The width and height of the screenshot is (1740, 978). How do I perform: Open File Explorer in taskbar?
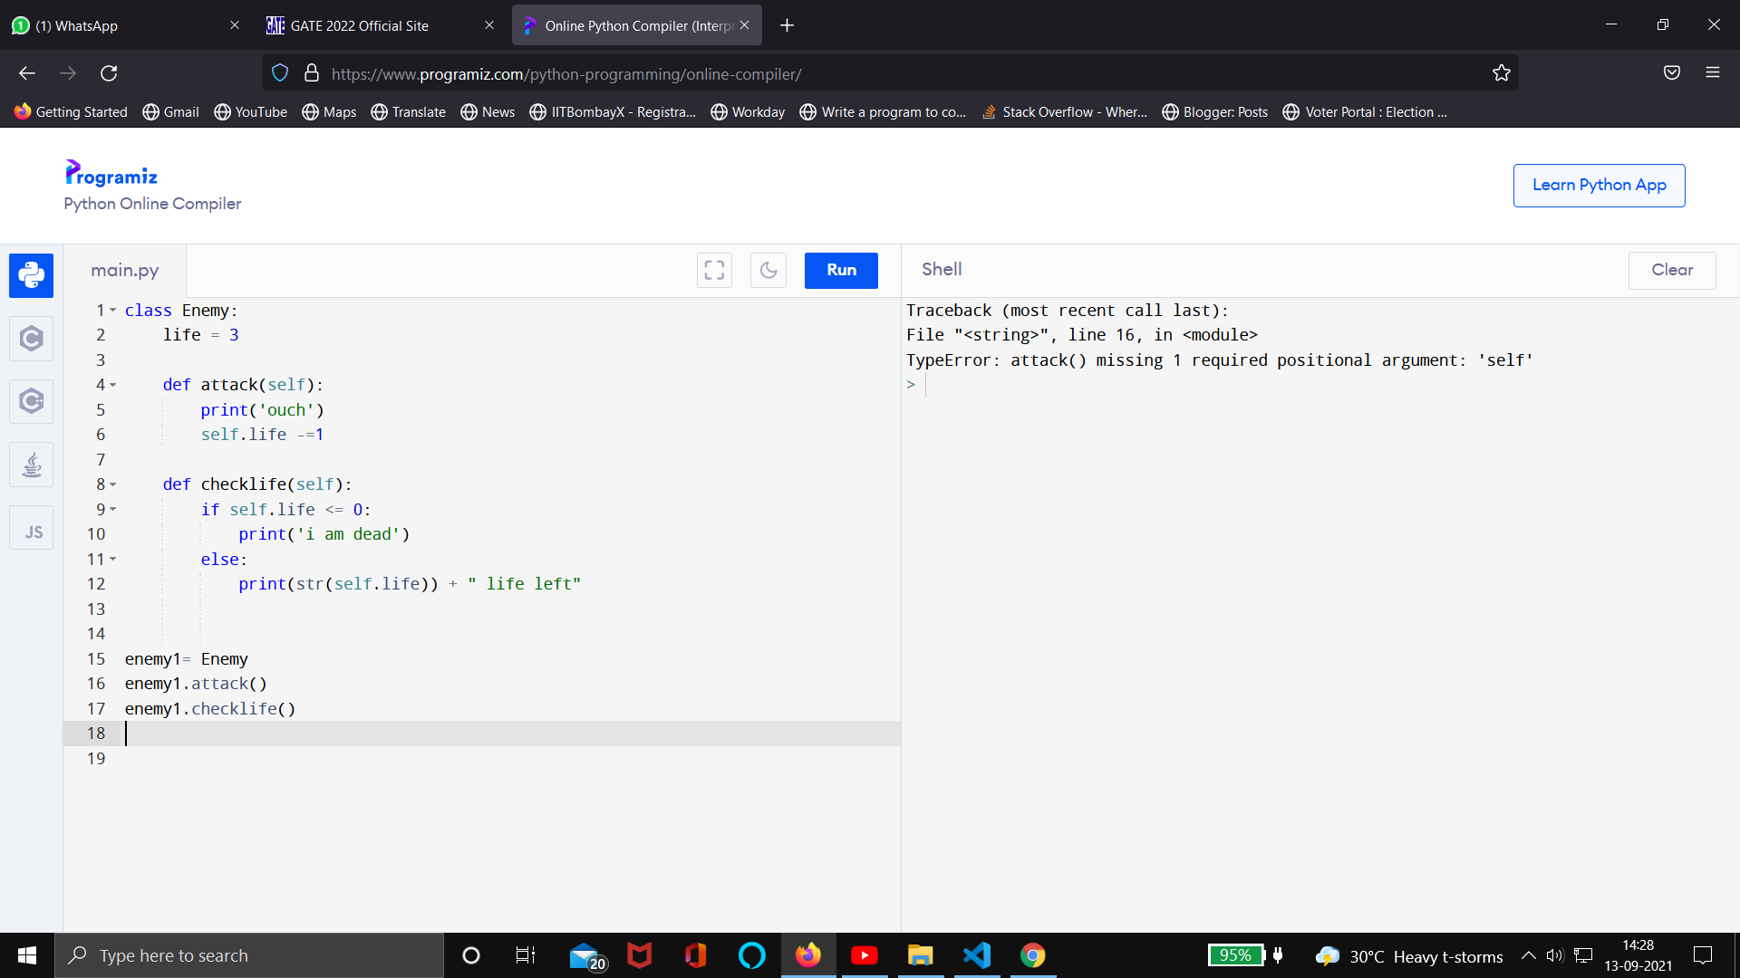tap(921, 955)
